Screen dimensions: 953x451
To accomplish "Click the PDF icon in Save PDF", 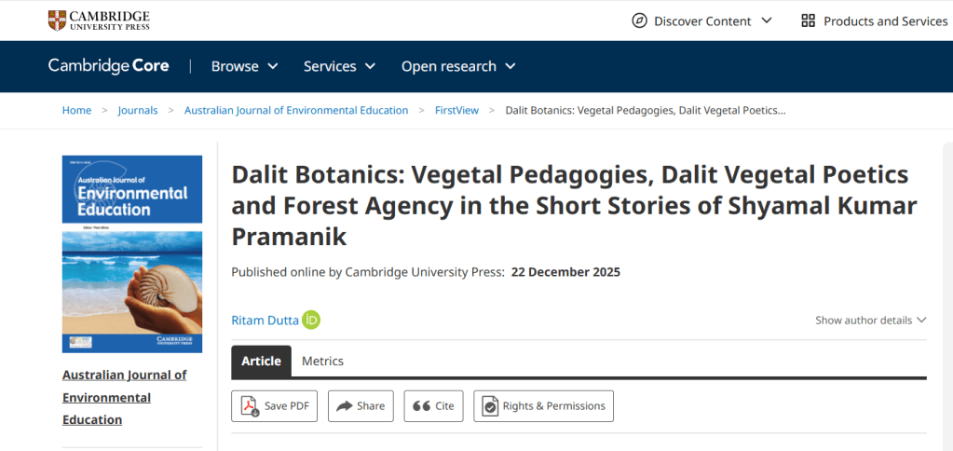I will click(250, 406).
